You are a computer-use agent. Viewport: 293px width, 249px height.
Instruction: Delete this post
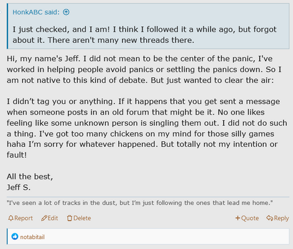point(79,218)
